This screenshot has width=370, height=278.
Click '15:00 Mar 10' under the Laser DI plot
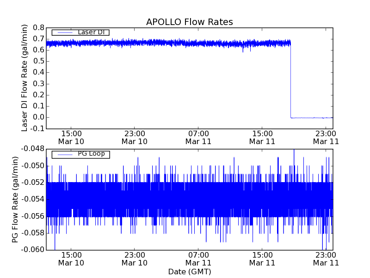pyautogui.click(x=71, y=138)
